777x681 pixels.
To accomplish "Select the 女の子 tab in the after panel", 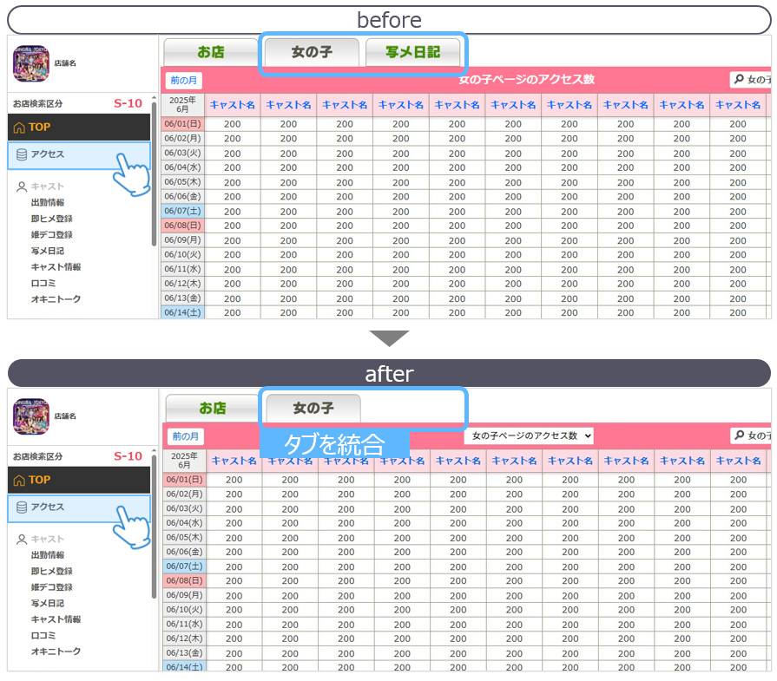I will tap(313, 408).
